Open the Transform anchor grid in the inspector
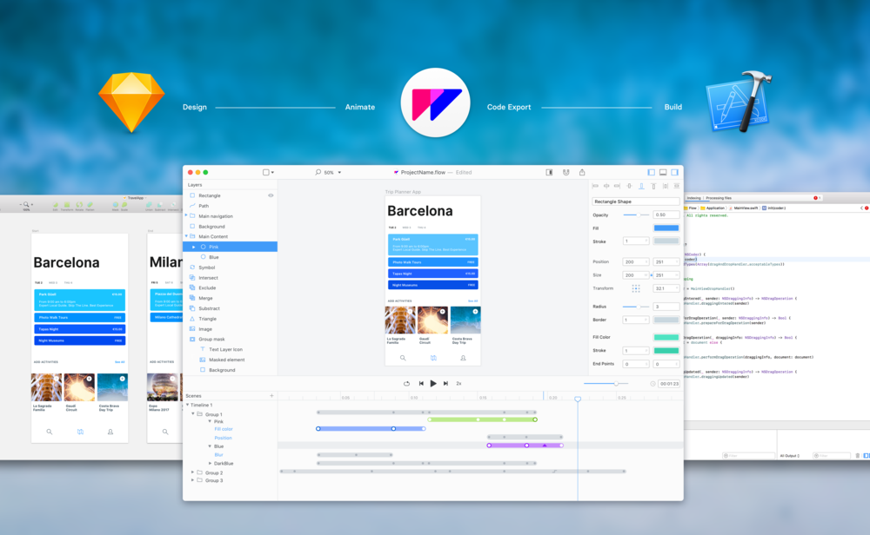This screenshot has width=870, height=535. [x=636, y=287]
